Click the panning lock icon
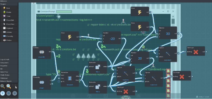This screenshot has height=99, width=212. [197, 97]
